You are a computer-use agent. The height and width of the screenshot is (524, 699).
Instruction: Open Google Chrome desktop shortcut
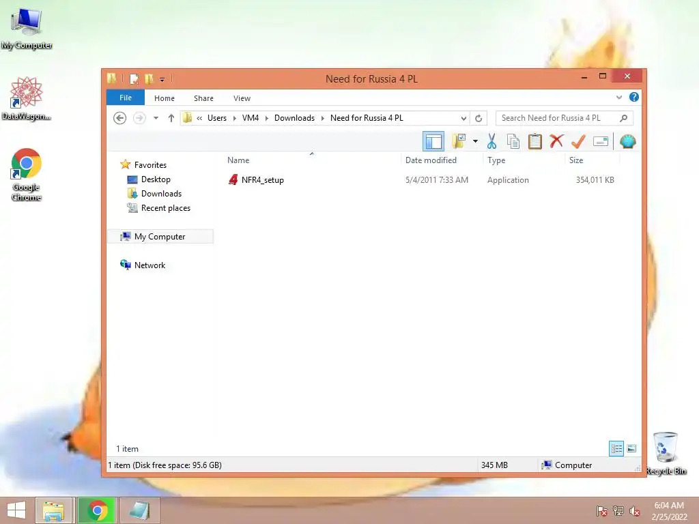coord(27,175)
